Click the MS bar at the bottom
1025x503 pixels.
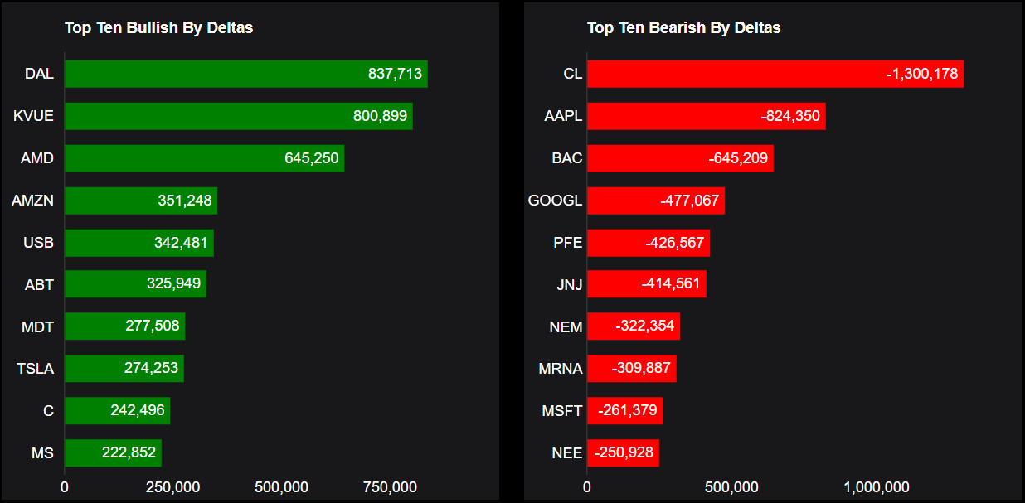click(x=113, y=452)
